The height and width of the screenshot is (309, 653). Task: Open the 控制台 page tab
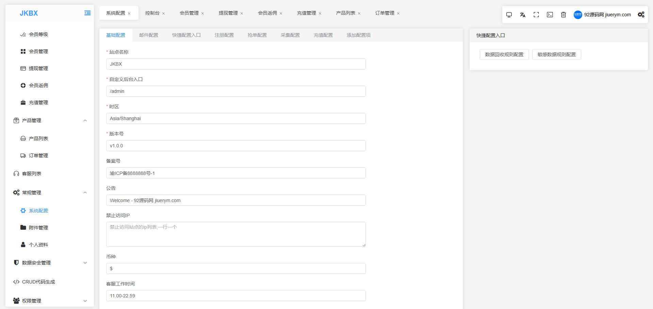pos(152,13)
